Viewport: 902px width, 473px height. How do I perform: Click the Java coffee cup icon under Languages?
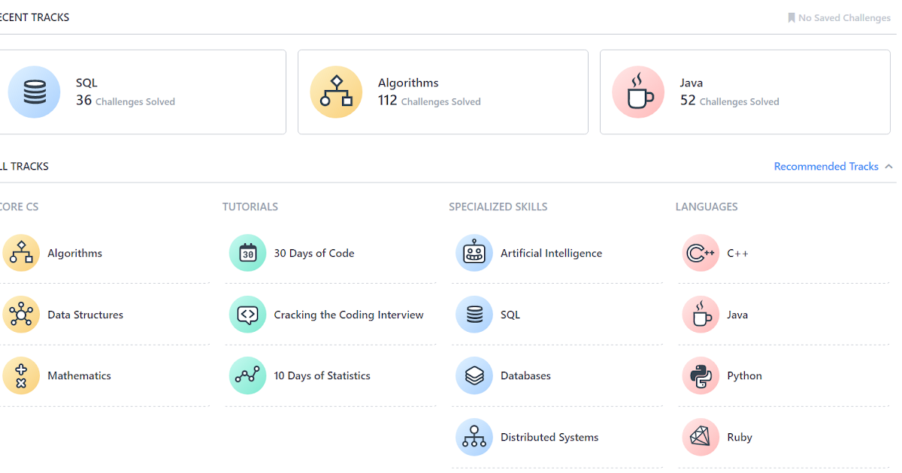coord(701,315)
